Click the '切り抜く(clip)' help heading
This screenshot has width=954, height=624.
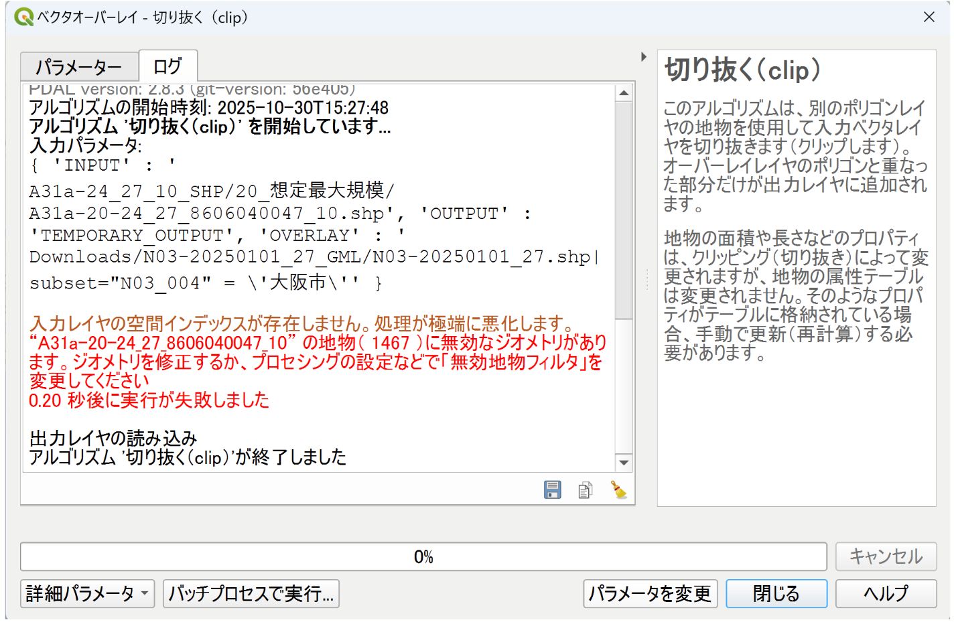click(742, 70)
